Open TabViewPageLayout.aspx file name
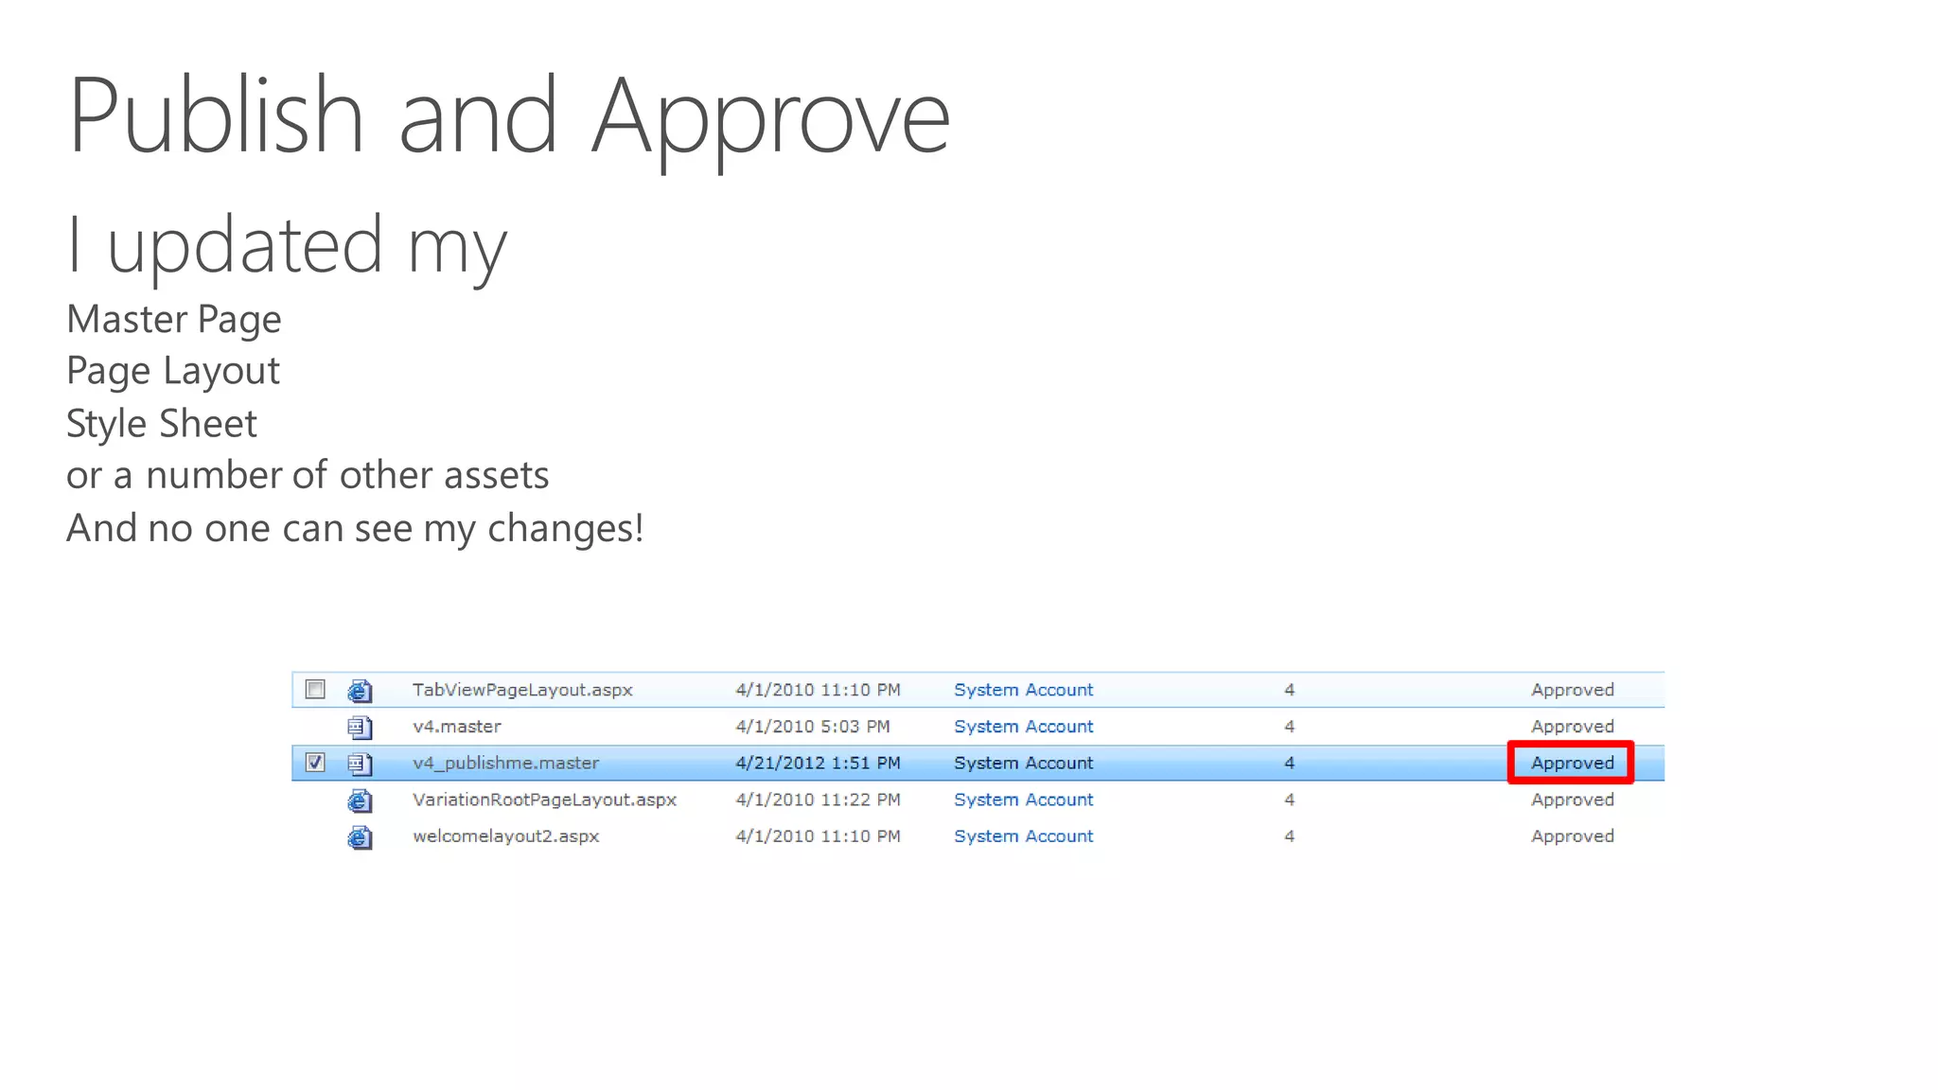Viewport: 1938px width, 1090px height. 522,690
